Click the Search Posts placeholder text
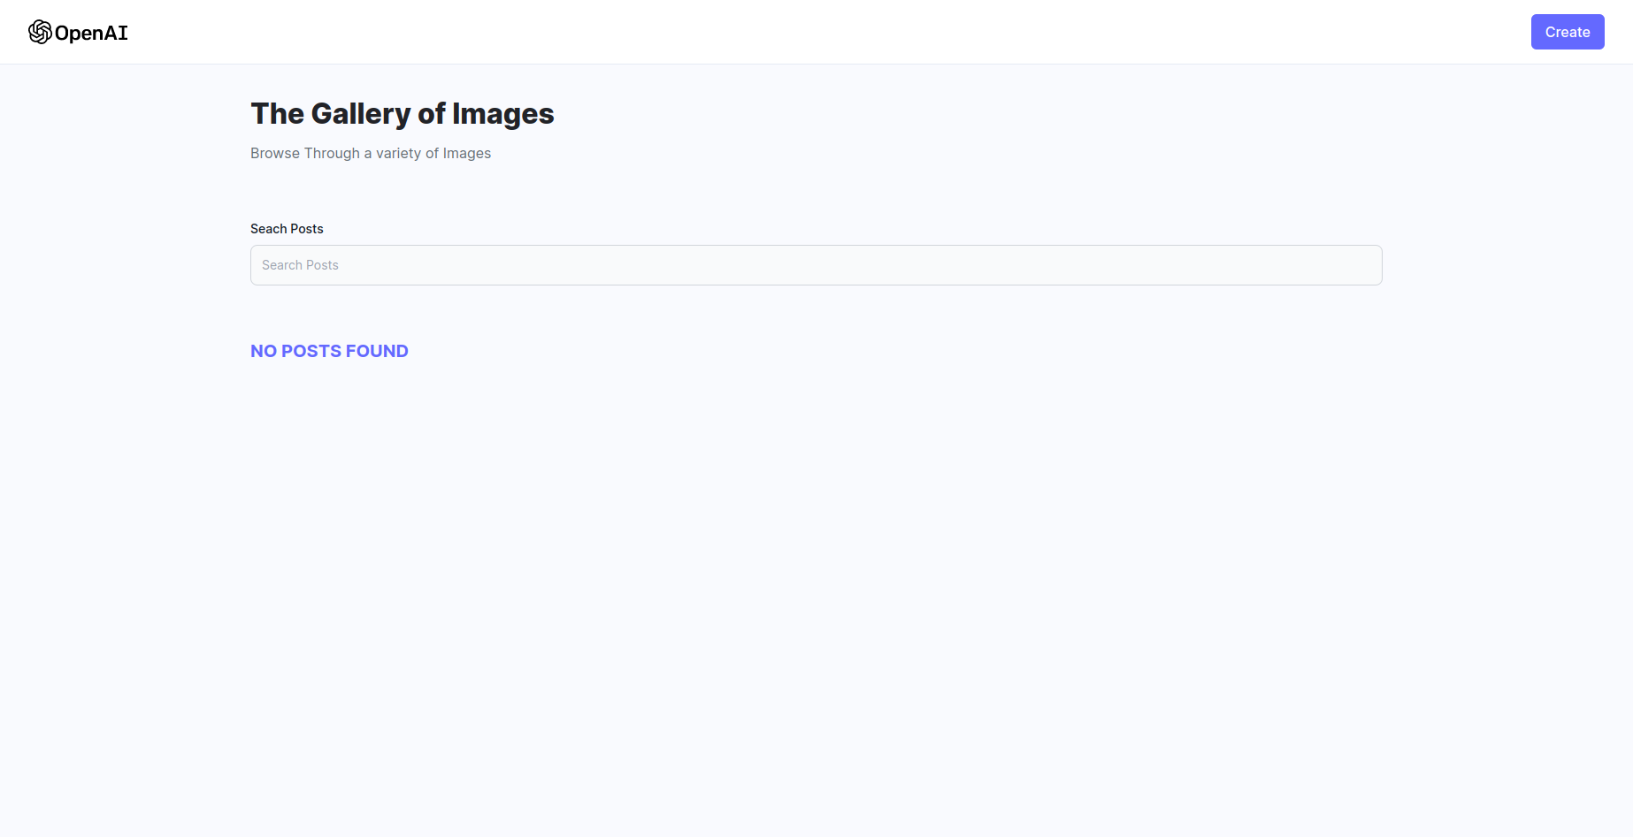Screen dimensions: 1633x837 300,265
